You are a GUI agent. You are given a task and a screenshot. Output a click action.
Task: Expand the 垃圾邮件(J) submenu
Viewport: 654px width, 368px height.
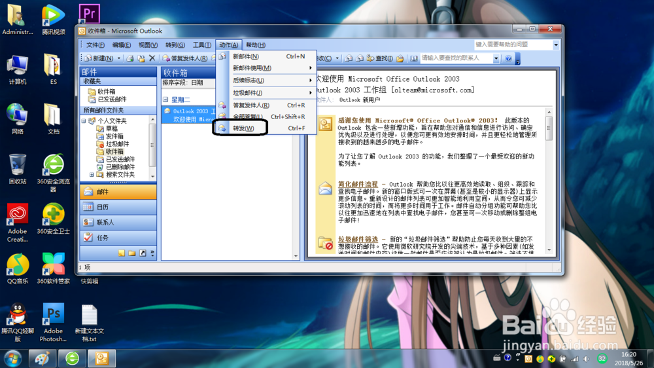[266, 93]
